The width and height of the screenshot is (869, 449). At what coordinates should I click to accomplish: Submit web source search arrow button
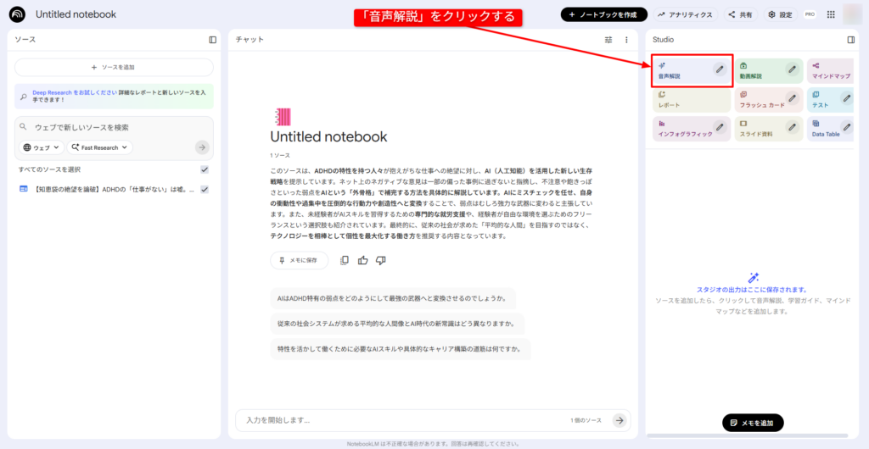coord(202,147)
